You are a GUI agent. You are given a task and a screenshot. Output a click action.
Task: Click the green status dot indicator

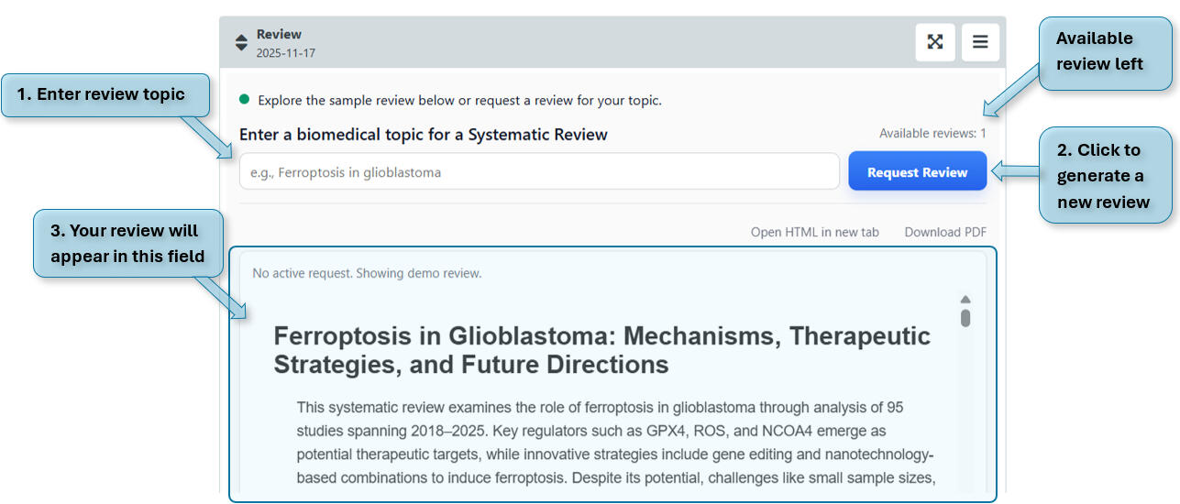point(245,99)
